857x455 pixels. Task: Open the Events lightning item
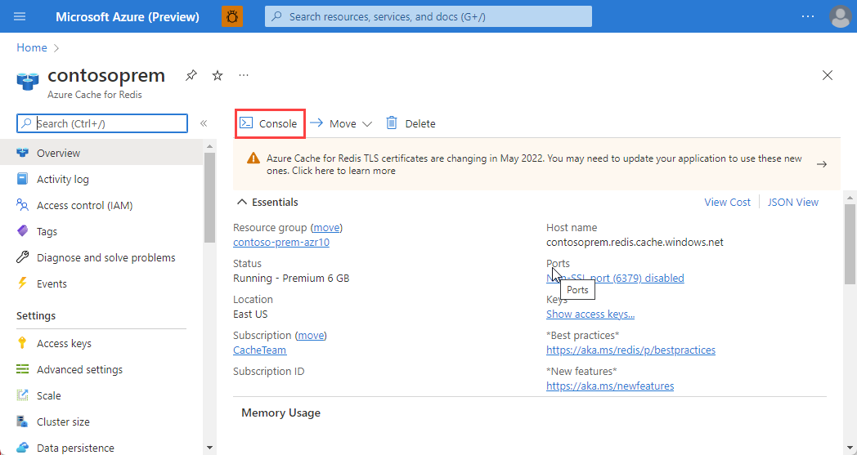(52, 284)
